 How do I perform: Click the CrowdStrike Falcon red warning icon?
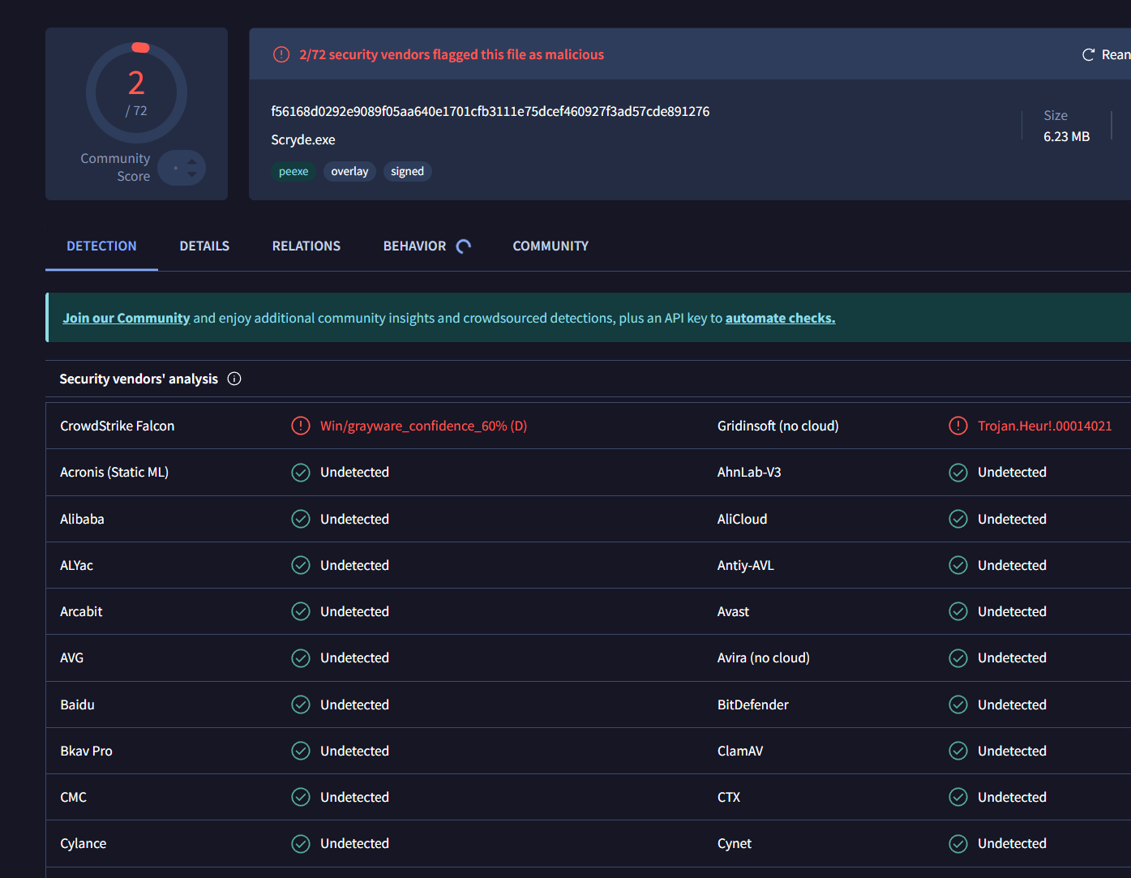pos(301,426)
